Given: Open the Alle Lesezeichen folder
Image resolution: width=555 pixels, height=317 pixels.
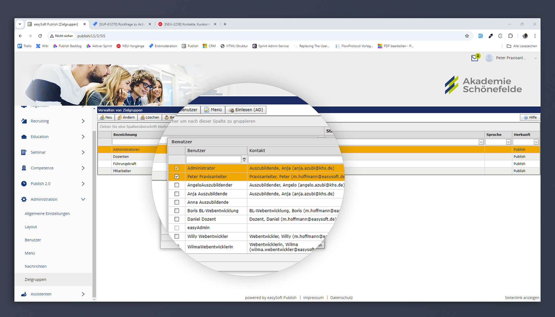Looking at the screenshot, I should (x=522, y=46).
